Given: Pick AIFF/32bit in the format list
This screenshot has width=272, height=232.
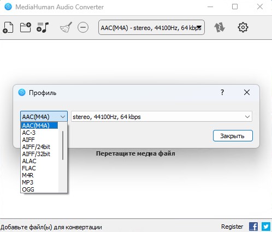Looking at the screenshot, I should pos(39,154).
